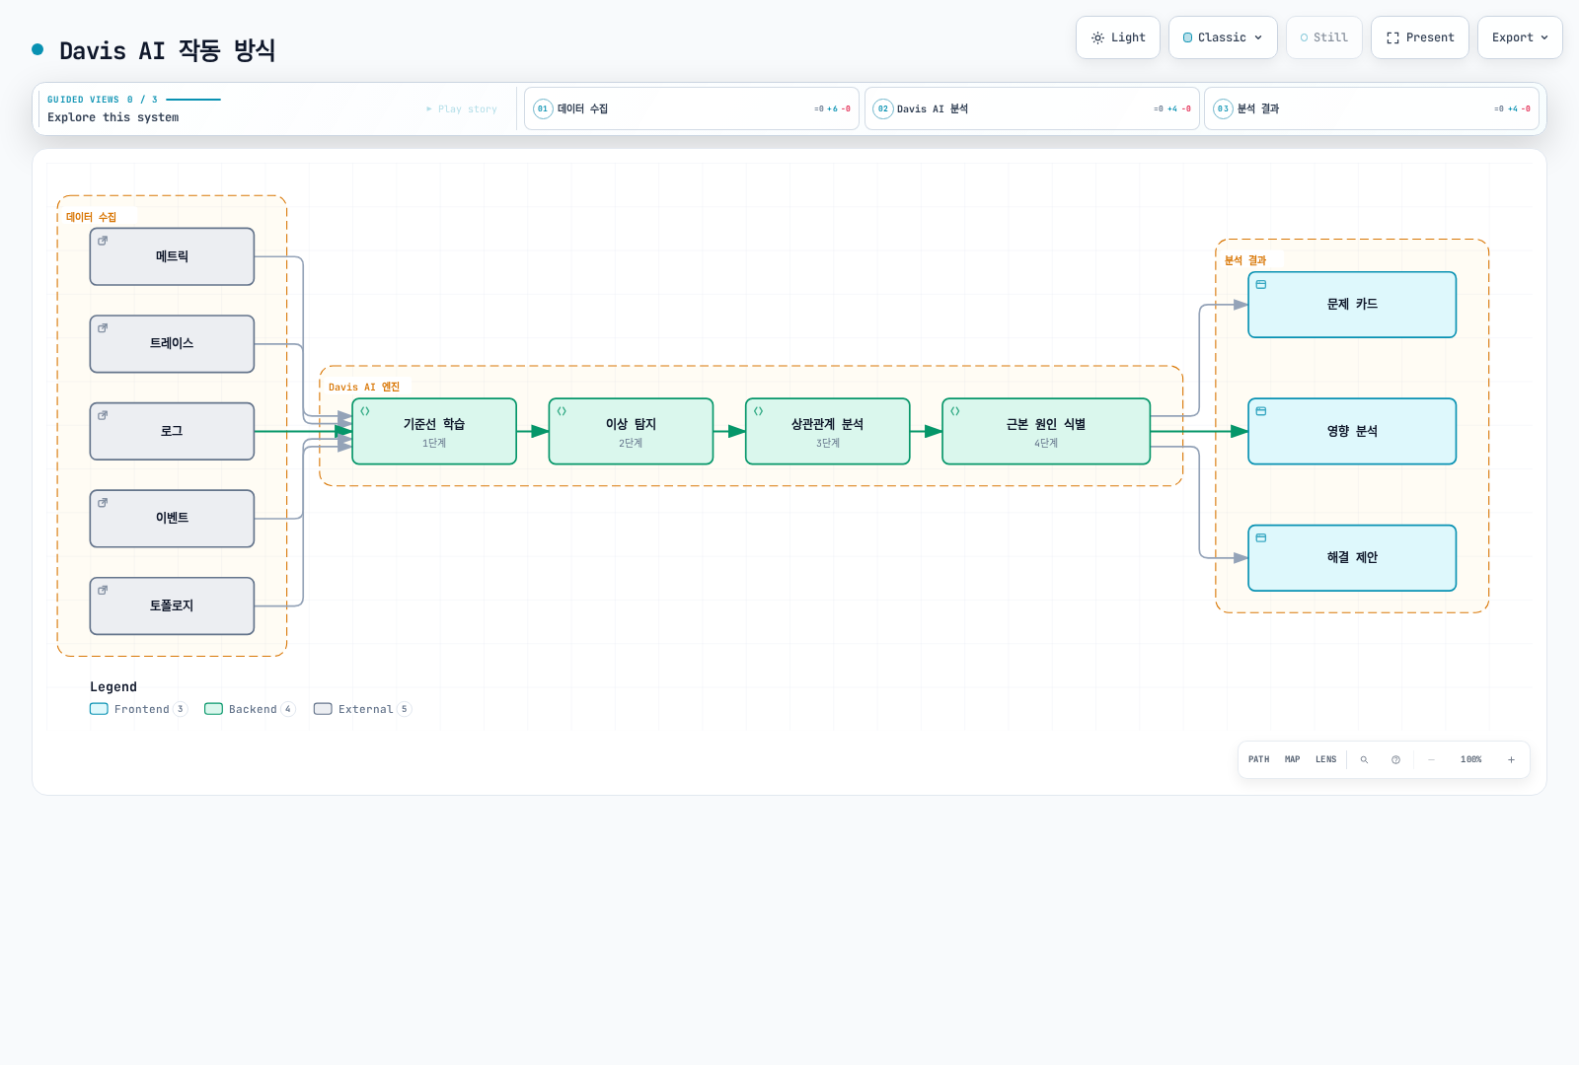Switch to PATH mode
The height and width of the screenshot is (1065, 1579).
tap(1259, 759)
